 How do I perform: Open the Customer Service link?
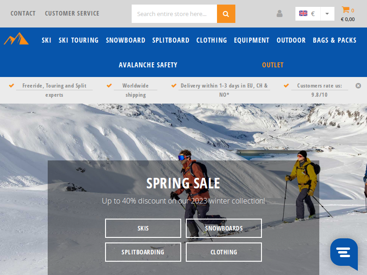[x=72, y=14]
